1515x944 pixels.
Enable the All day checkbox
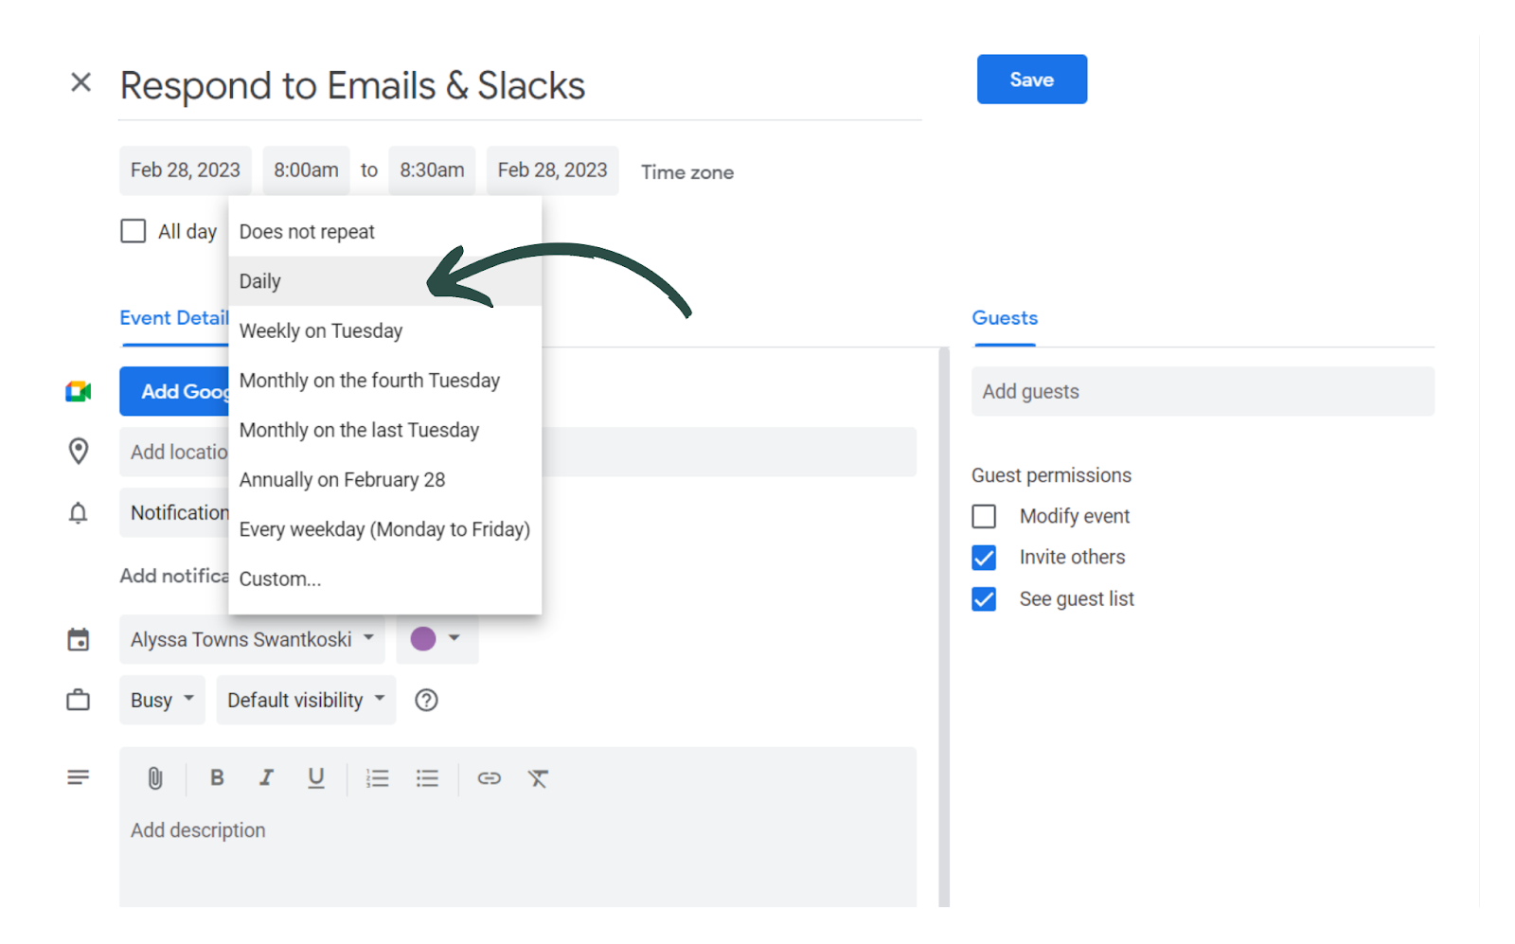(x=134, y=231)
